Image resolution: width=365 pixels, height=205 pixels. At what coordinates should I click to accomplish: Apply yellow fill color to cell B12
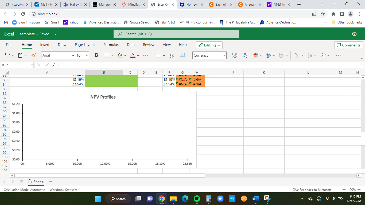point(120,55)
